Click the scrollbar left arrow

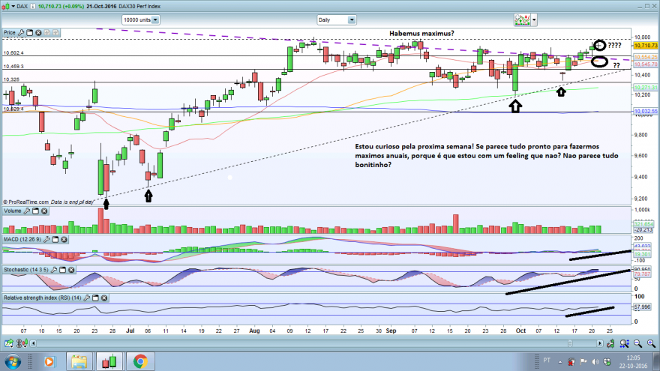[x=33, y=344]
